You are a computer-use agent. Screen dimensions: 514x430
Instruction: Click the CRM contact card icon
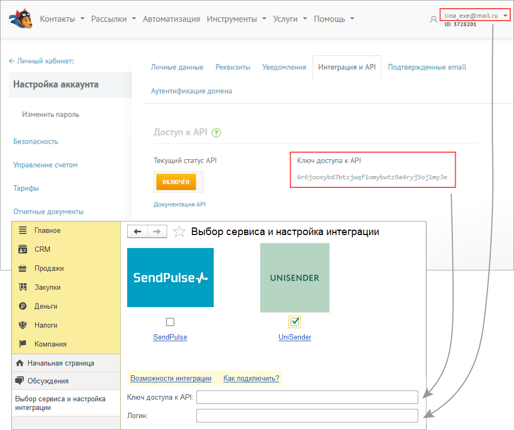tap(23, 249)
